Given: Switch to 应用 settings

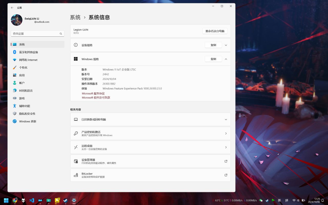Looking at the screenshot, I should (x=37, y=75).
